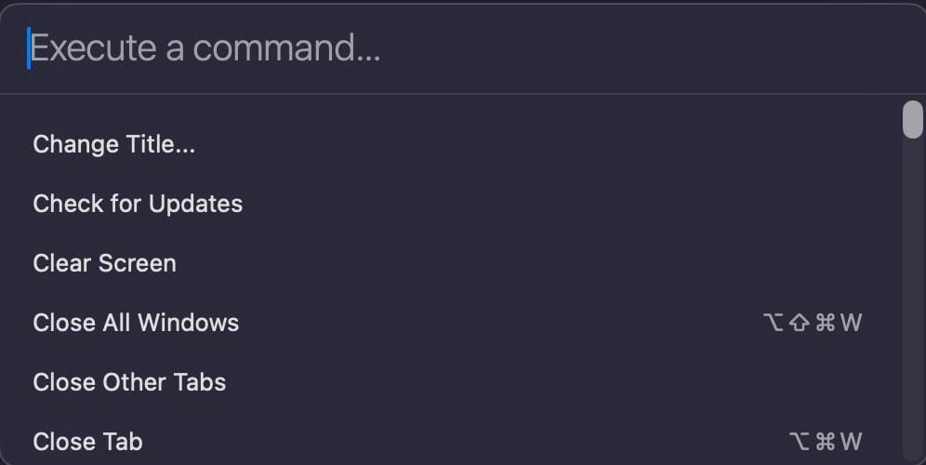Click Shift arrow symbol in Close All Windows shortcut
Image resolution: width=926 pixels, height=465 pixels.
click(799, 323)
